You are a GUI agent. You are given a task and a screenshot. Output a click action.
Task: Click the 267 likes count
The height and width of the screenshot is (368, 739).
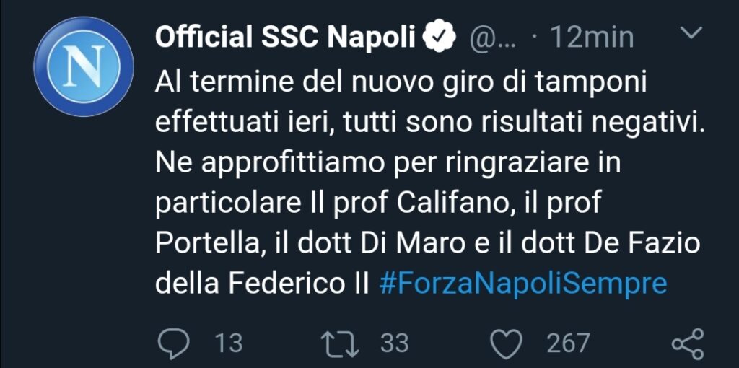point(568,343)
